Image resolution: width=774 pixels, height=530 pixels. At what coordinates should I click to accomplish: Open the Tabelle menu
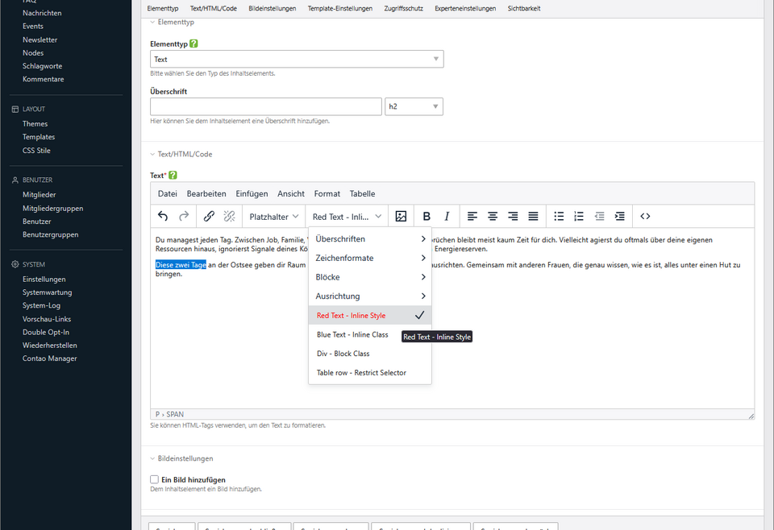(x=362, y=193)
